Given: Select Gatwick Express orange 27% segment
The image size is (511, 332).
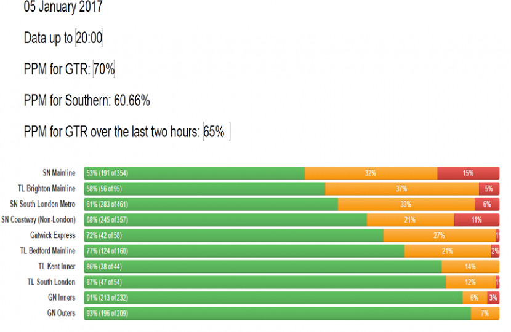Looking at the screenshot, I should point(439,235).
